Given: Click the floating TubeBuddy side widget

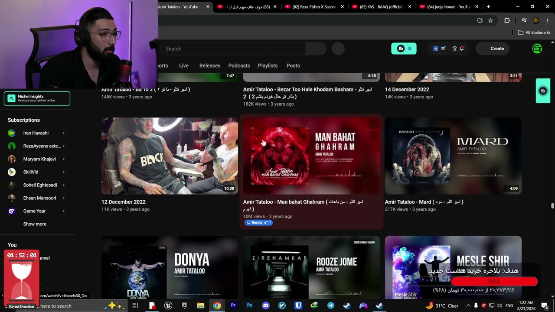Looking at the screenshot, I should (543, 91).
